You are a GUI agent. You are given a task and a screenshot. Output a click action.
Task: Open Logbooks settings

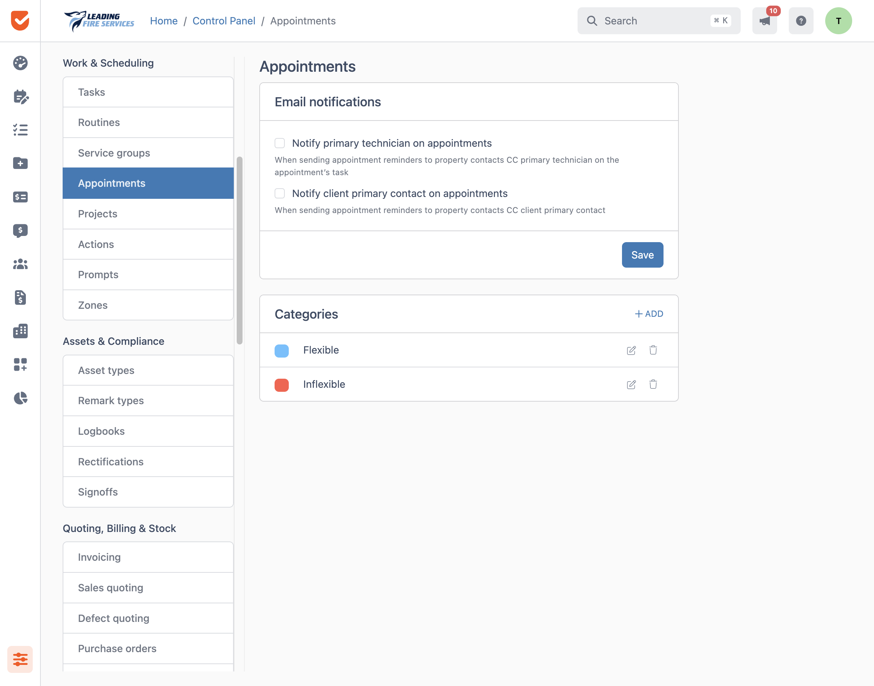click(148, 431)
